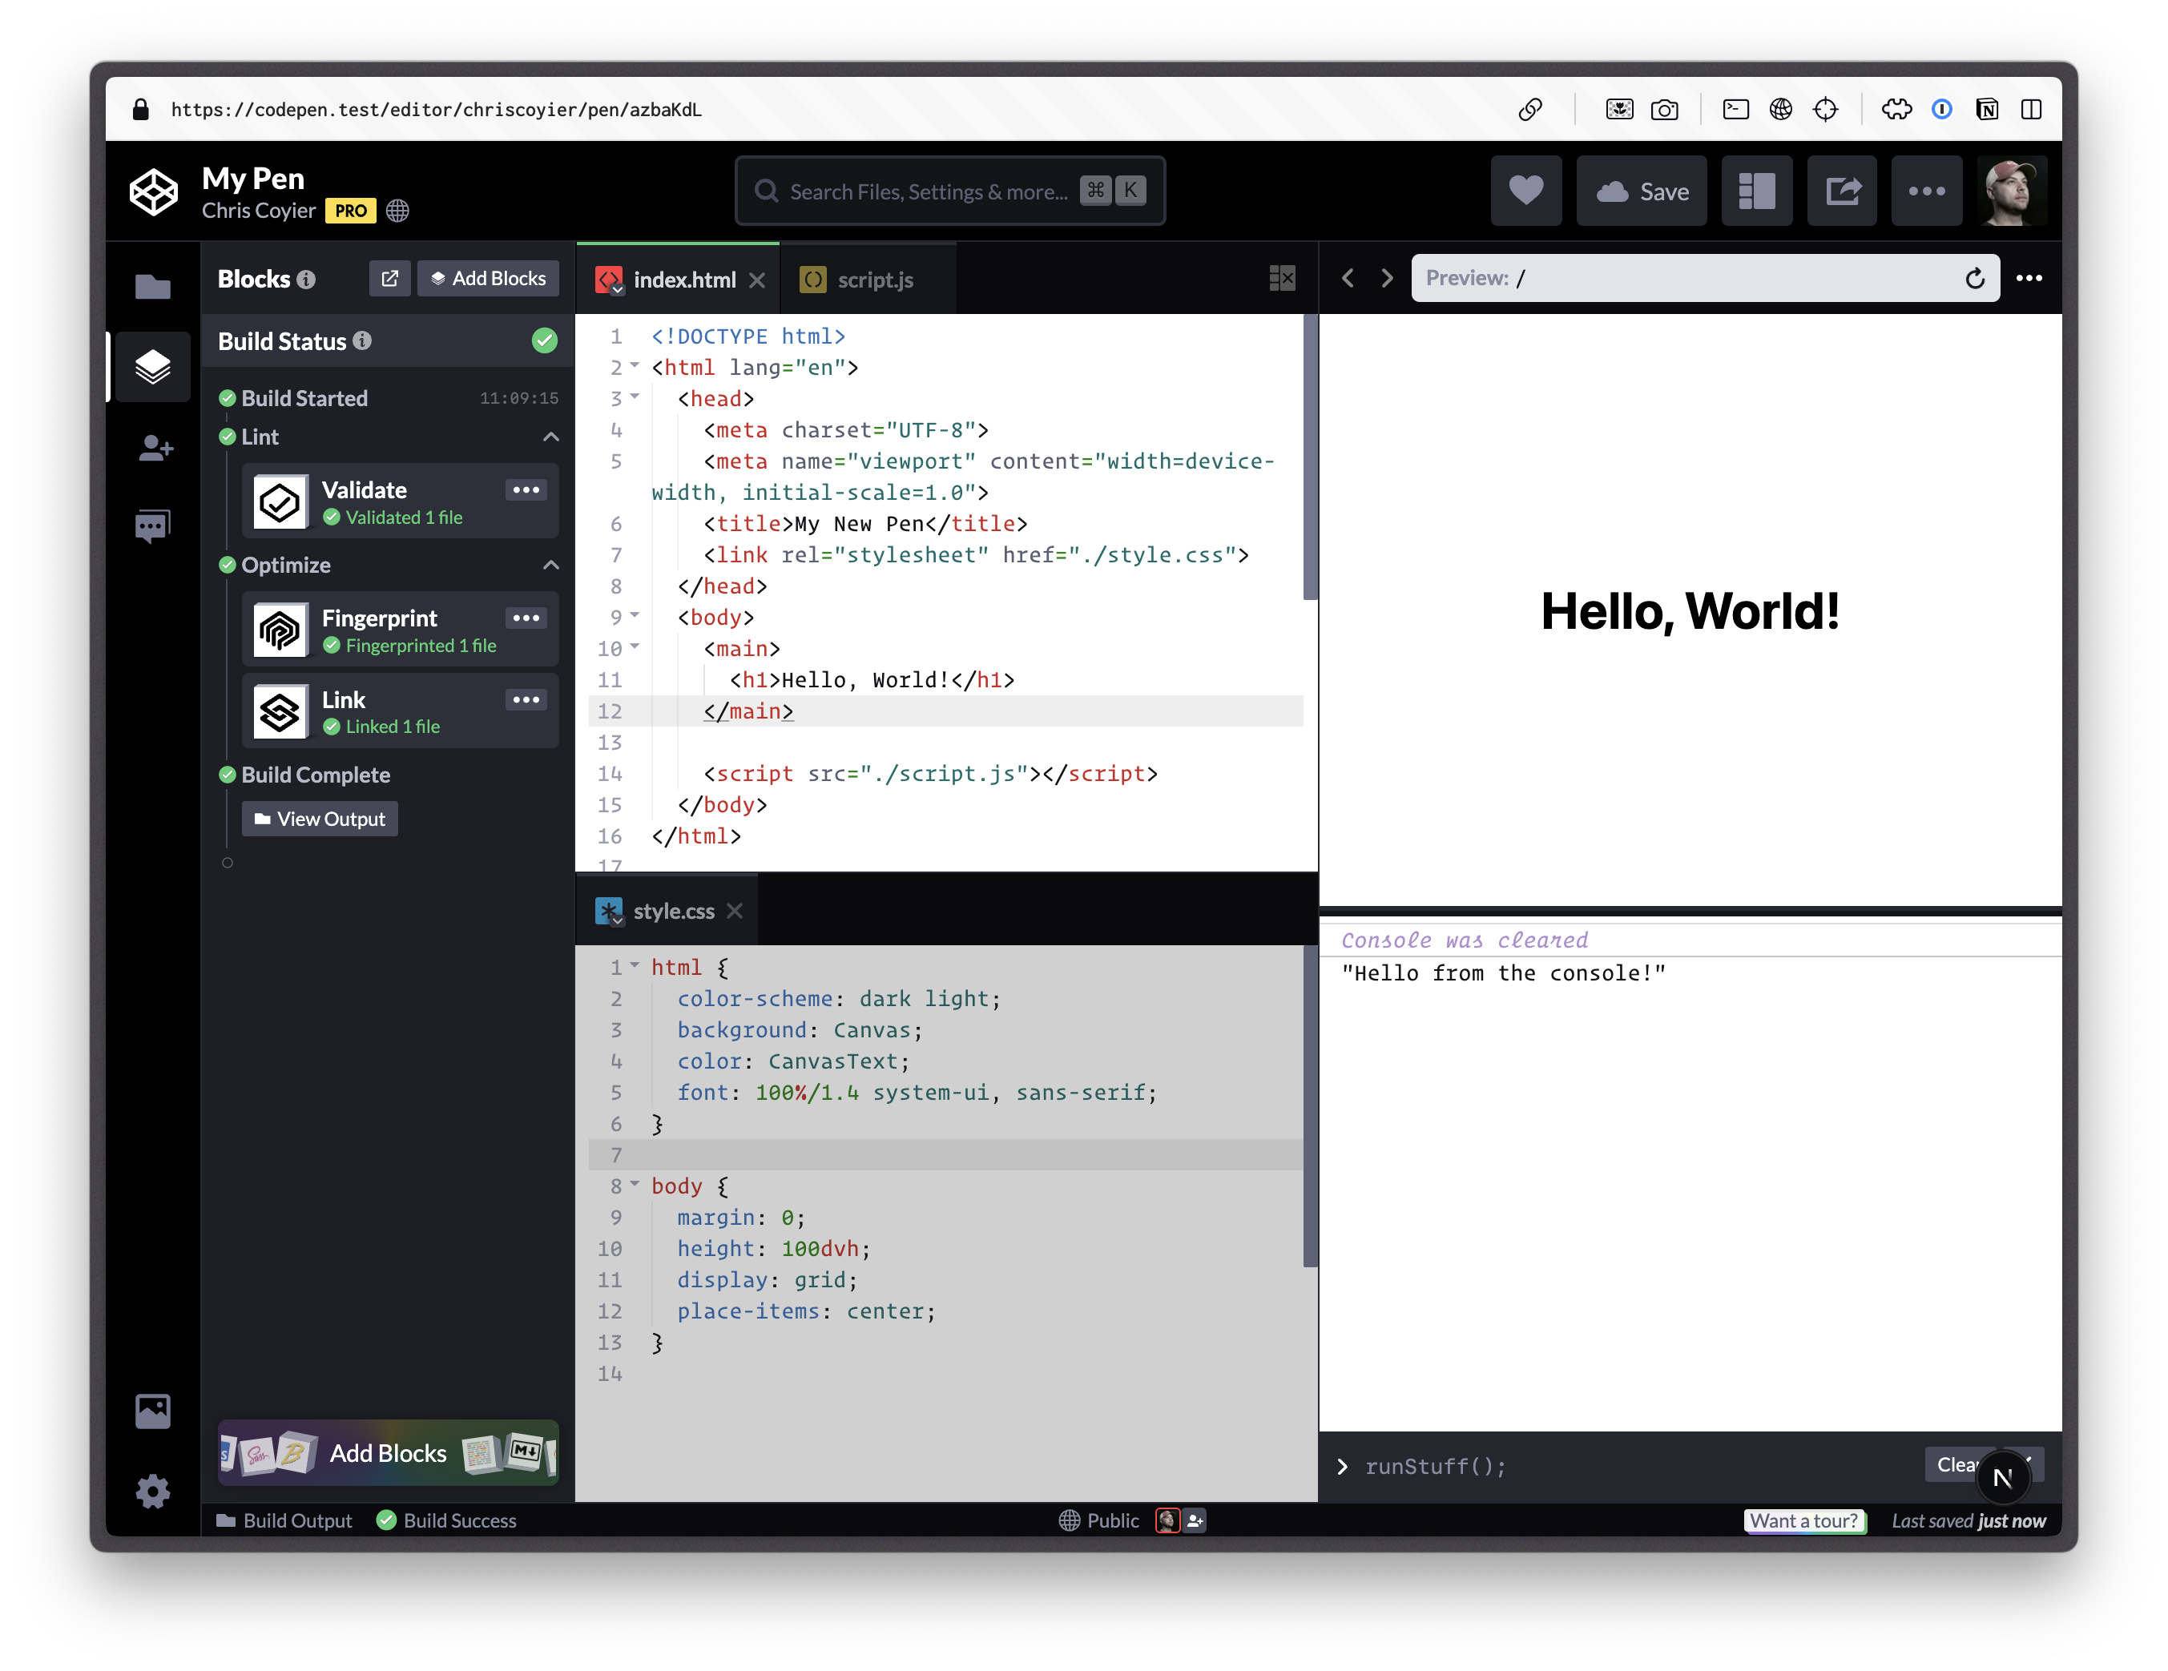The image size is (2168, 1671).
Task: Fold the body rule in style.css
Action: [x=635, y=1184]
